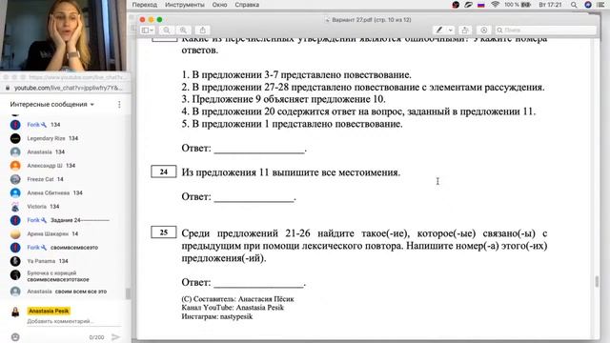
Task: Click the Legendary Rize username in chat
Action: click(46, 138)
